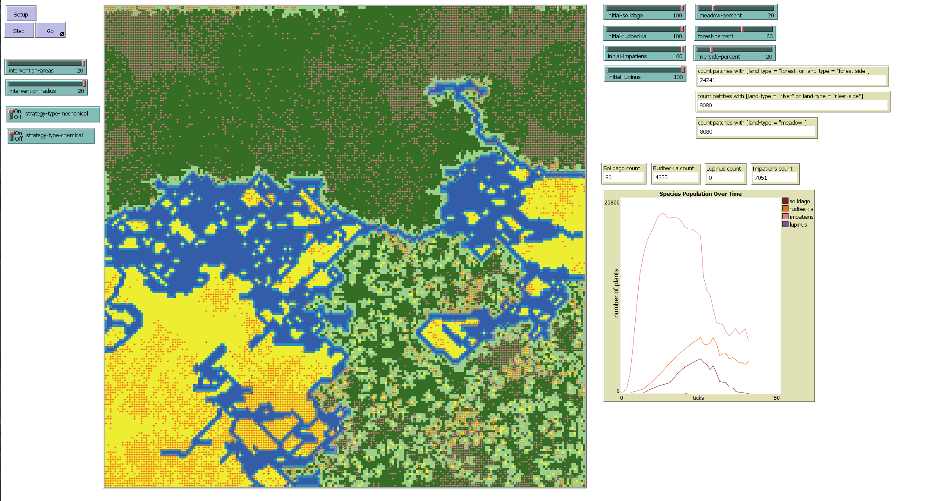Click the impatiens legend color swatch
The image size is (927, 501).
click(785, 217)
